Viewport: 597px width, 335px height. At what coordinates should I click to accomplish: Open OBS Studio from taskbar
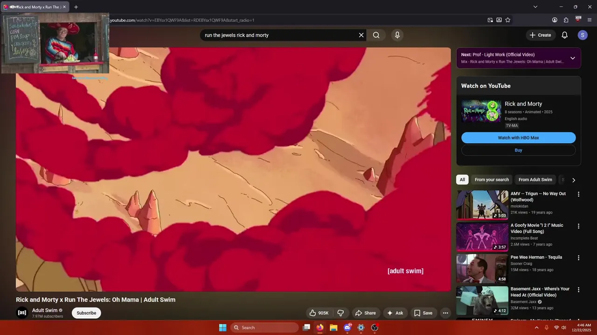tap(375, 328)
